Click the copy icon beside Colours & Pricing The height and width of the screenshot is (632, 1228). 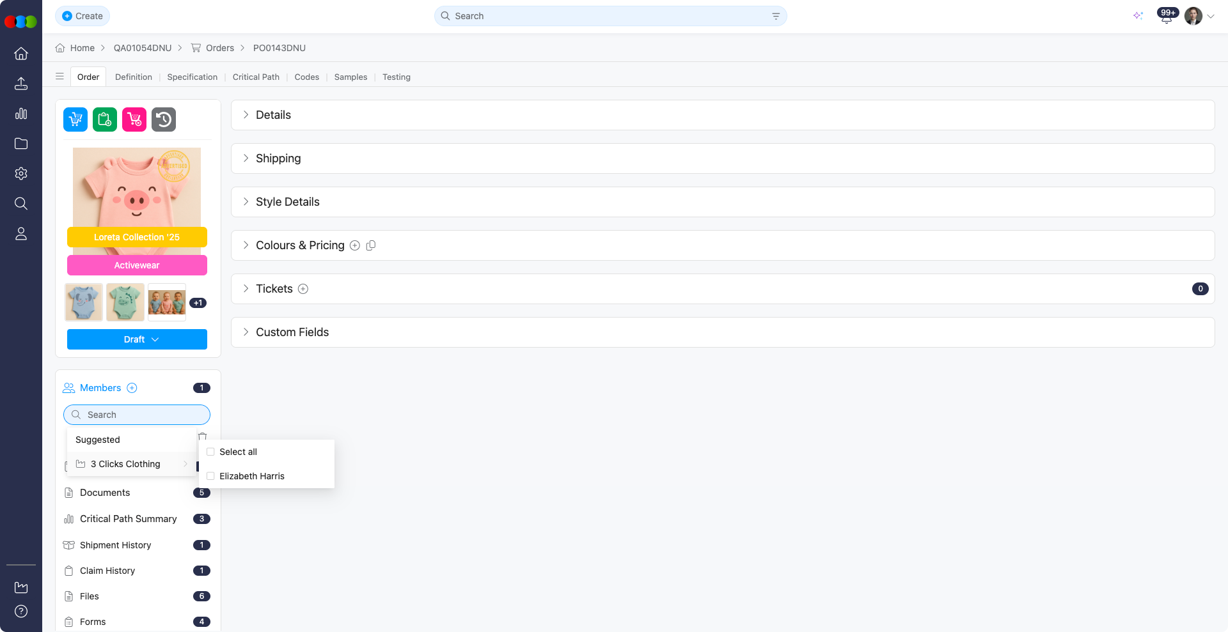[x=371, y=245]
